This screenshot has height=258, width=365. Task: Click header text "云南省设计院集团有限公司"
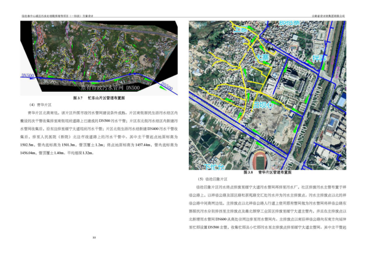(328, 16)
